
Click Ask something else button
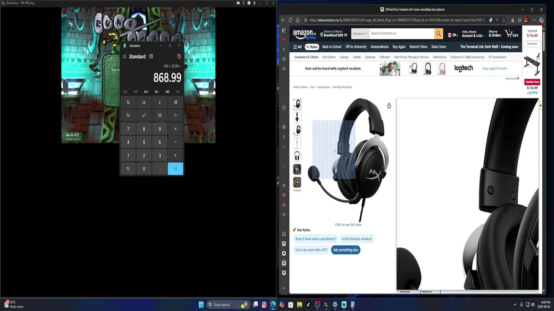pyautogui.click(x=346, y=250)
